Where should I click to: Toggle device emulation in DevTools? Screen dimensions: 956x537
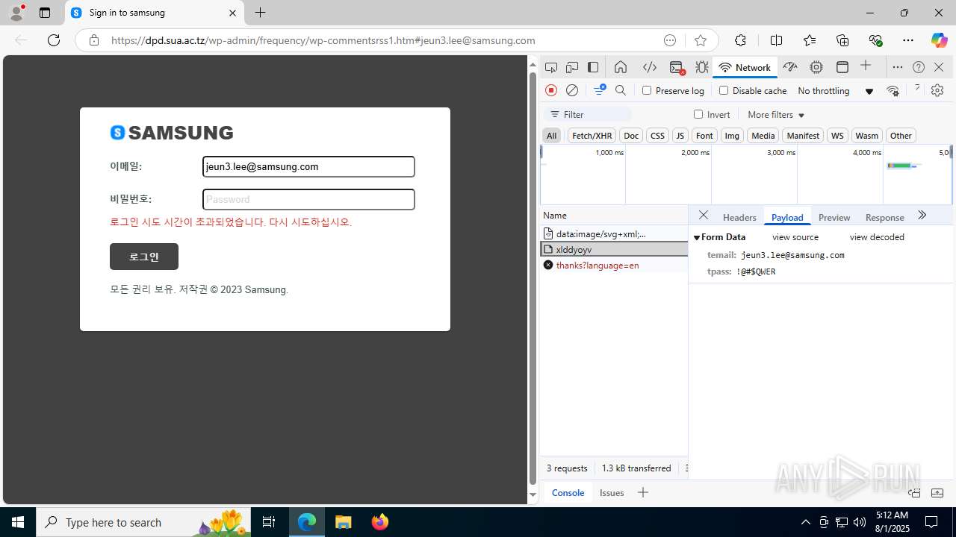572,67
